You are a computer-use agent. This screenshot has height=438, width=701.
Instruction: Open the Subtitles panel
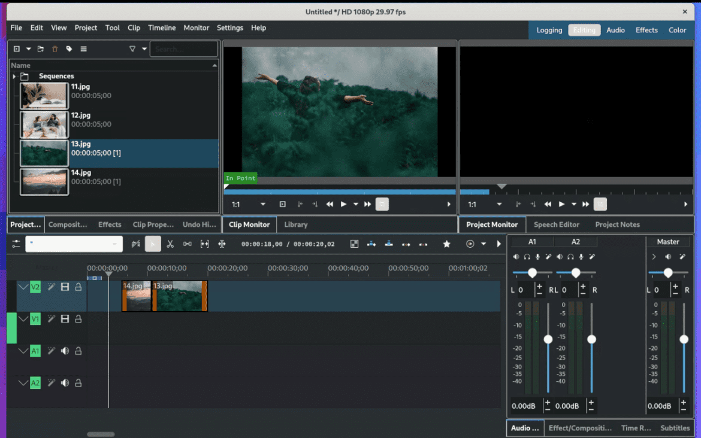pyautogui.click(x=675, y=428)
